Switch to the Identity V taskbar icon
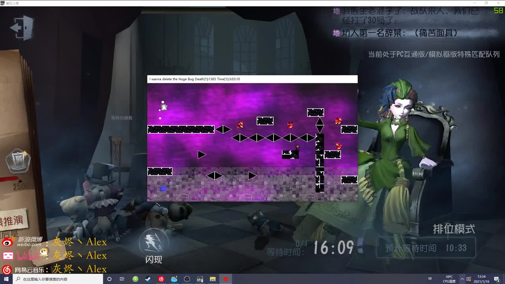 click(200, 279)
